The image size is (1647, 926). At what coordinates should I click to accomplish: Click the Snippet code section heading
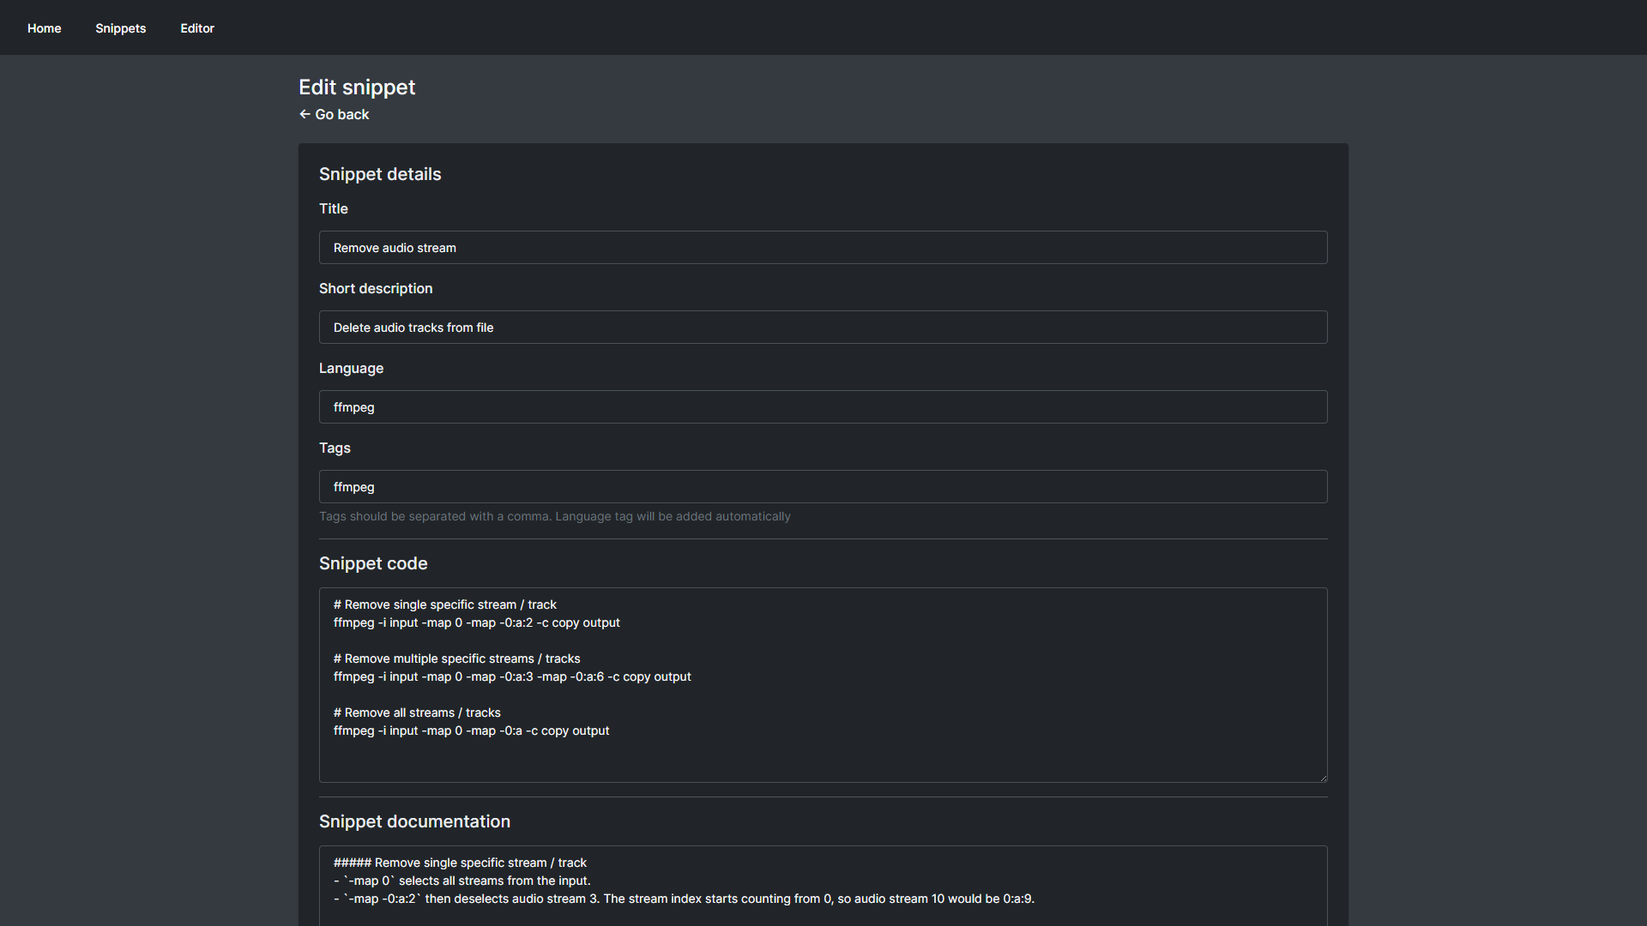pyautogui.click(x=373, y=563)
